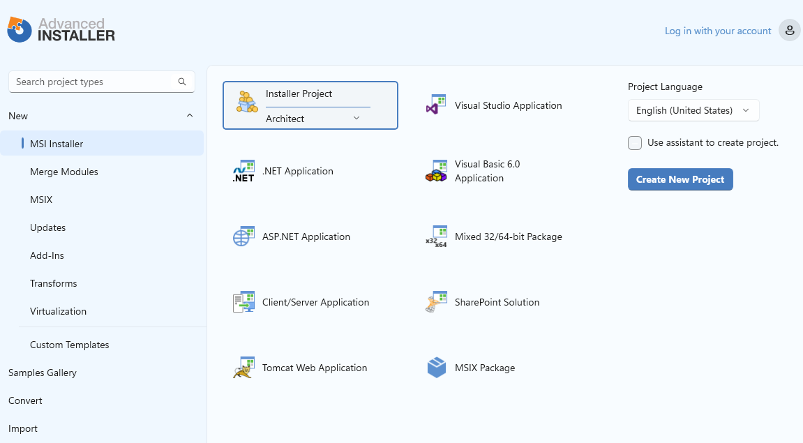The image size is (803, 443).
Task: Open the Virtualization category
Action: (x=58, y=311)
